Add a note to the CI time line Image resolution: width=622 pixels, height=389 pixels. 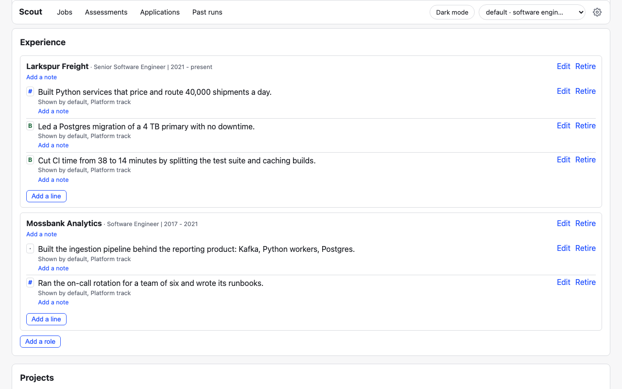click(x=53, y=180)
